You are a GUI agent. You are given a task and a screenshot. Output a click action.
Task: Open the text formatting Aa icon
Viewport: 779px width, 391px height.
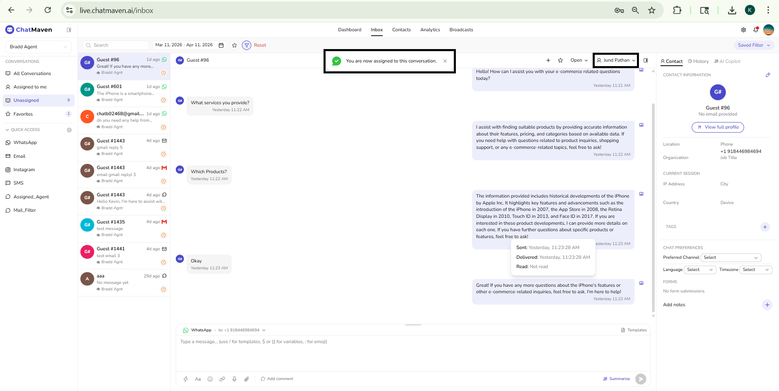tap(198, 379)
